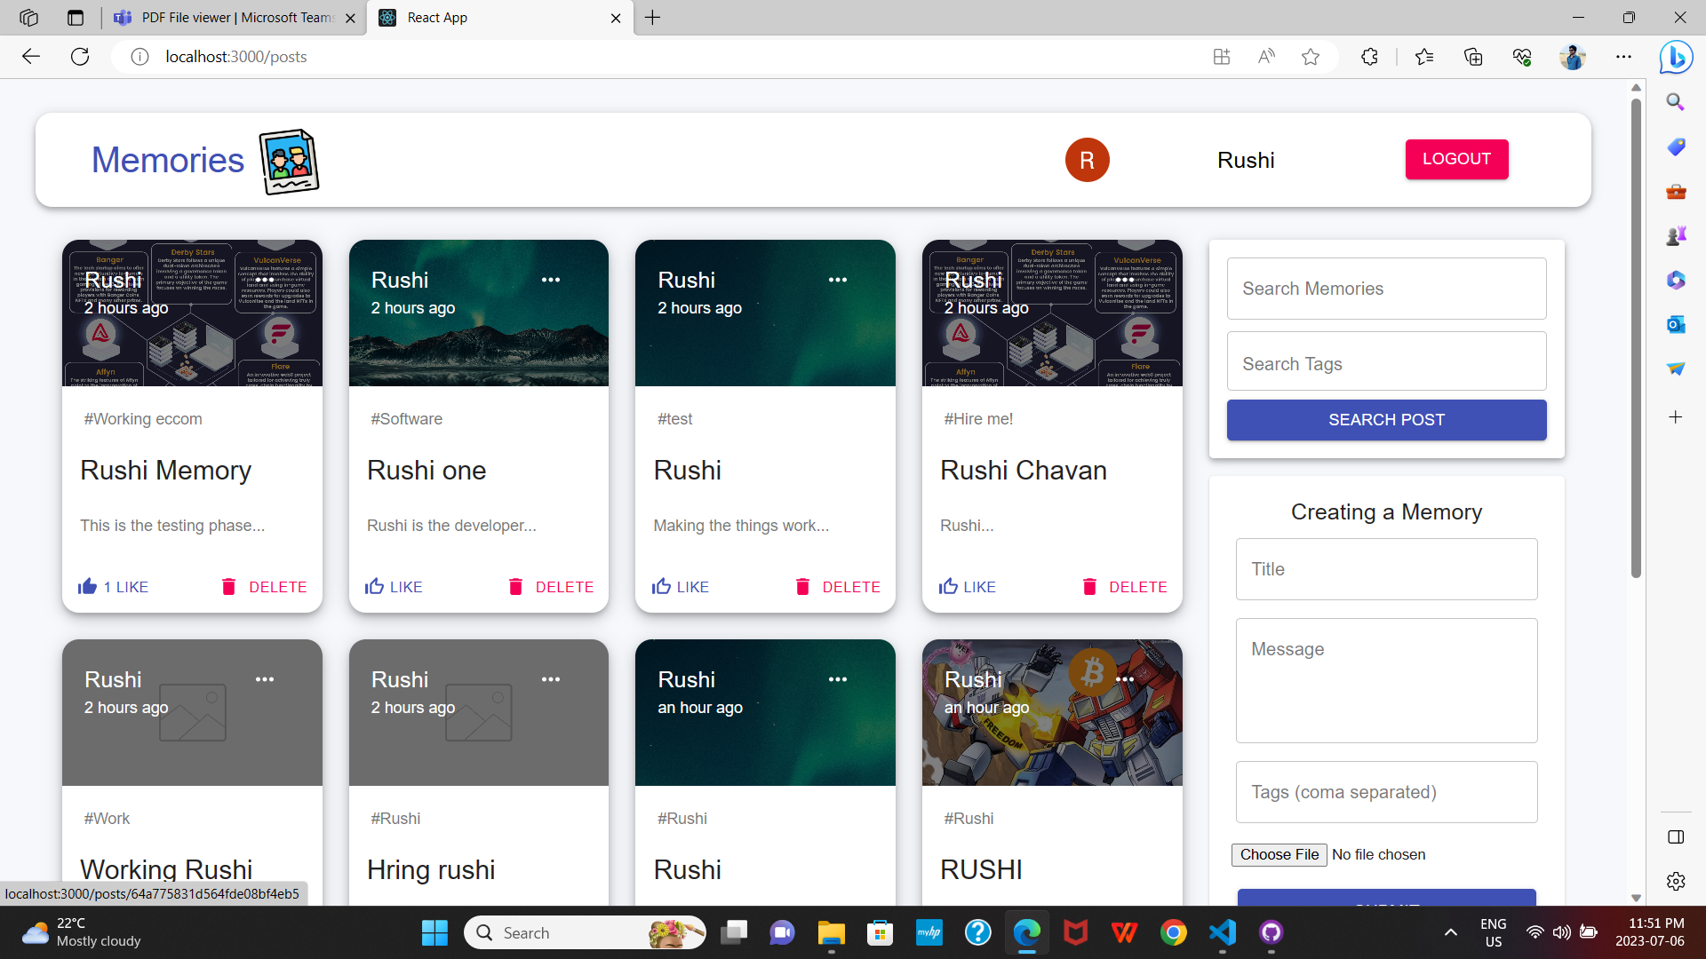Open the Bing sidebar icon at top right
This screenshot has width=1706, height=959.
[1676, 56]
